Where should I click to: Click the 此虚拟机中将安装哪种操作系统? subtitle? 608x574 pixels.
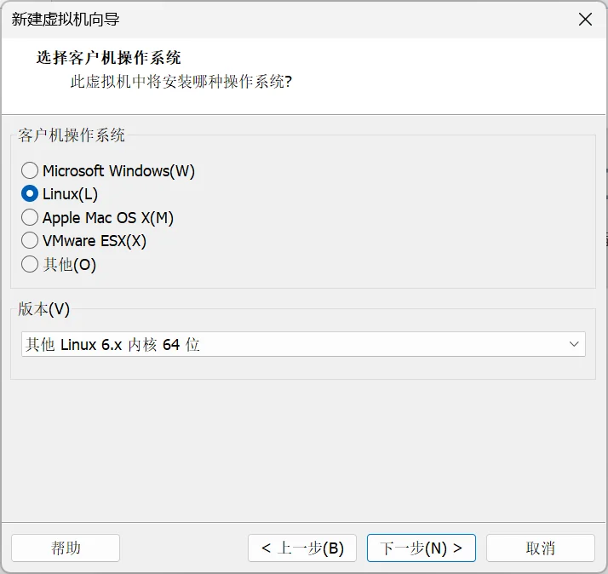pyautogui.click(x=181, y=82)
